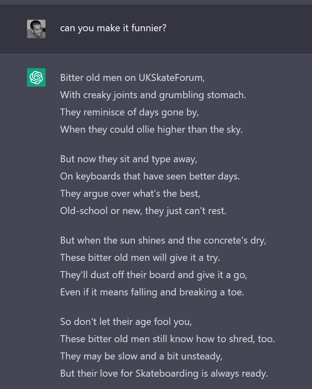Click the line about creaky joints
The image size is (312, 389).
point(153,95)
